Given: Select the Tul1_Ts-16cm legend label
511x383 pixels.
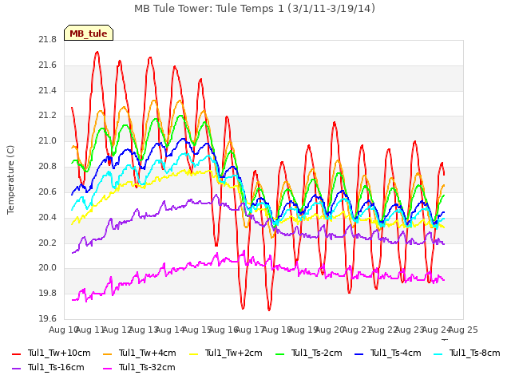Looking at the screenshot, I should [56, 367].
